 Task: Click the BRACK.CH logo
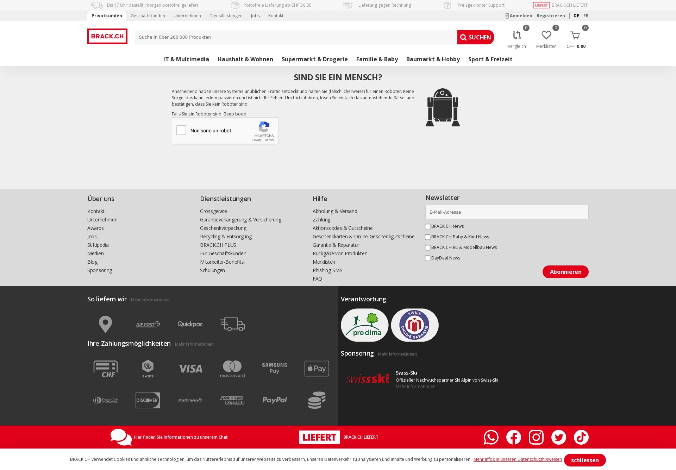tap(107, 36)
